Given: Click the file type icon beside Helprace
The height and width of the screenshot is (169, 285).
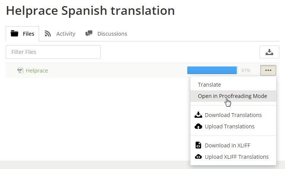Looking at the screenshot, I should [21, 70].
